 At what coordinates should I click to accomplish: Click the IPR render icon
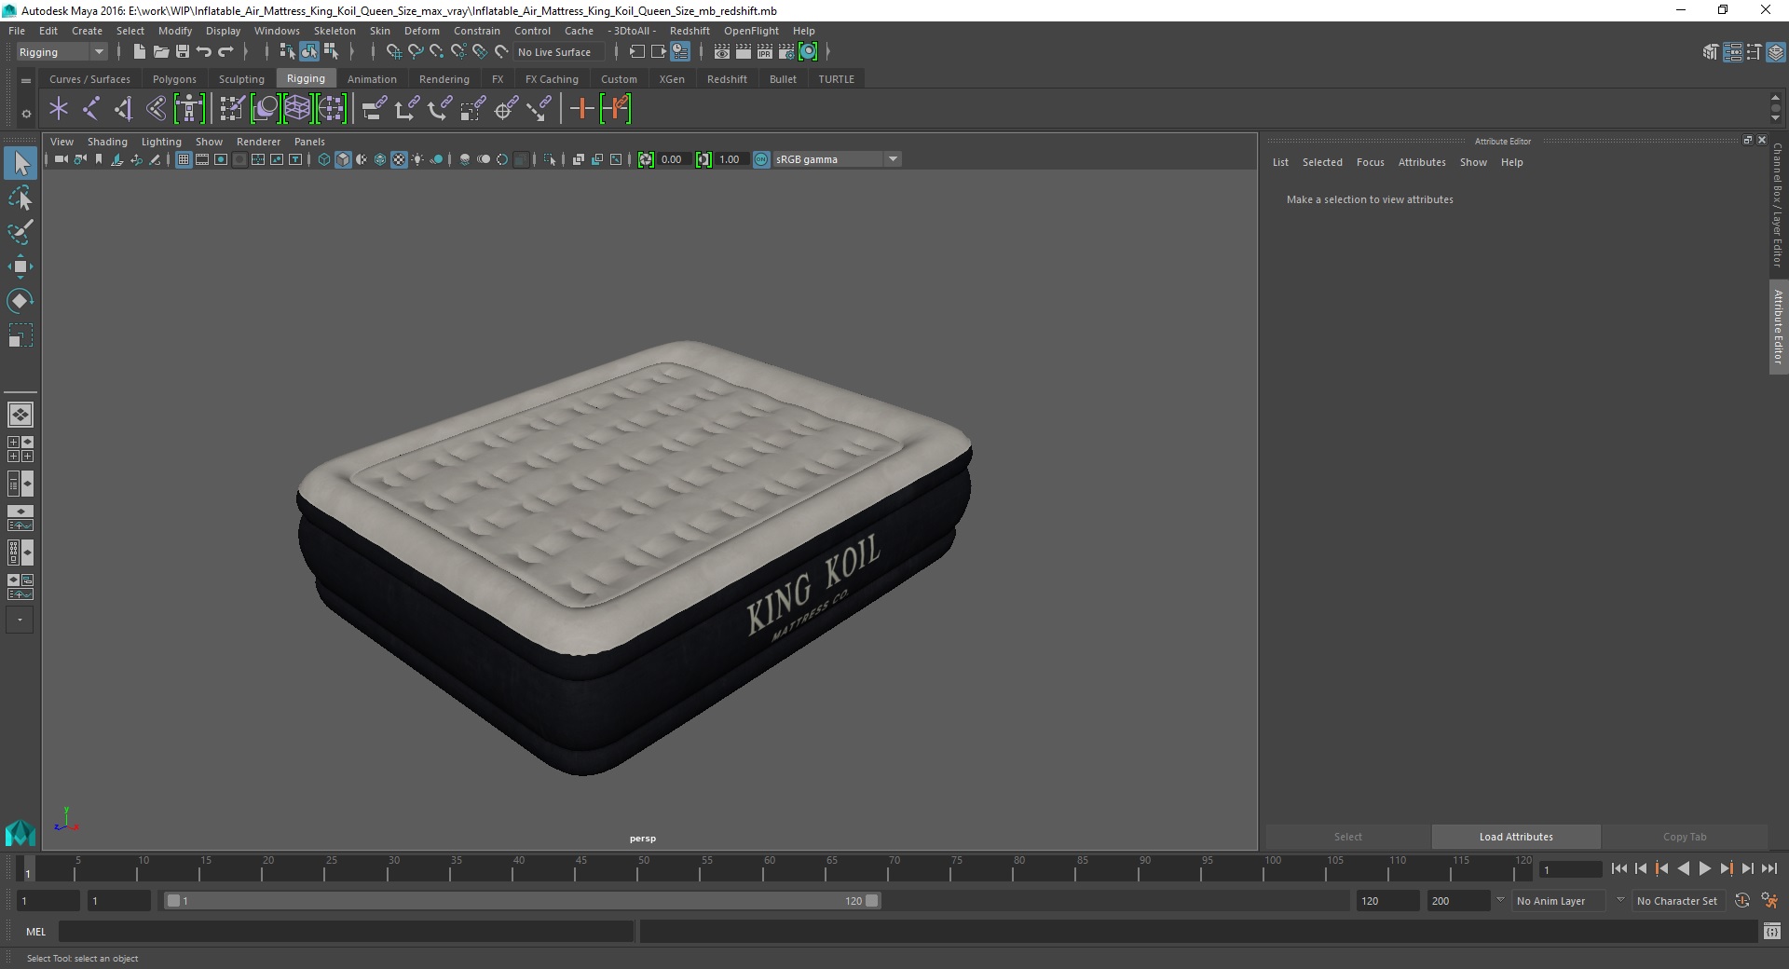tap(765, 52)
